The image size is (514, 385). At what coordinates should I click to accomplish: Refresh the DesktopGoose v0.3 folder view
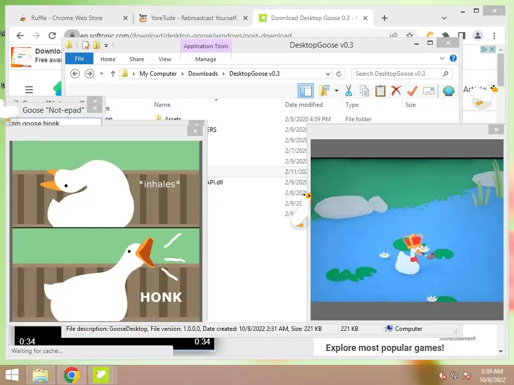point(339,74)
